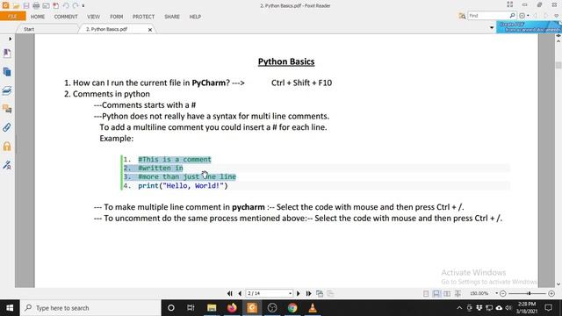Open the advanced search folder icon
Viewport: 562px width, 316px height.
(x=462, y=16)
